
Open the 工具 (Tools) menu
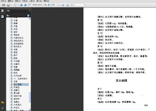coord(32,1)
